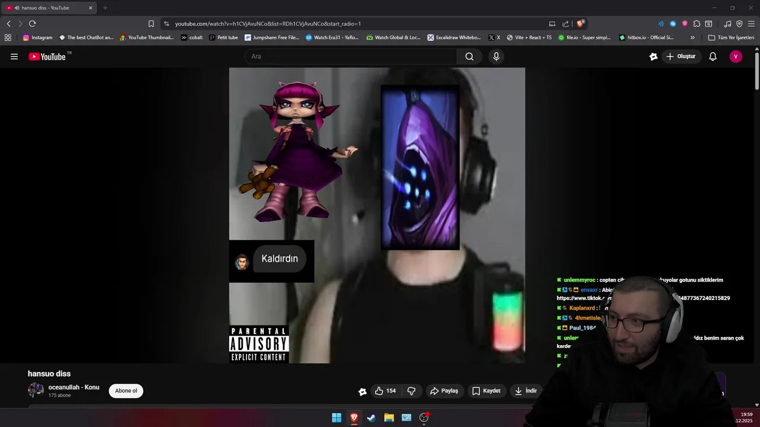Viewport: 760px width, 427px height.
Task: Open Steam from the taskbar
Action: (x=371, y=418)
